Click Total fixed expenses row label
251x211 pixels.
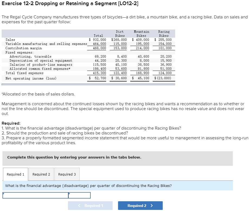[24, 73]
